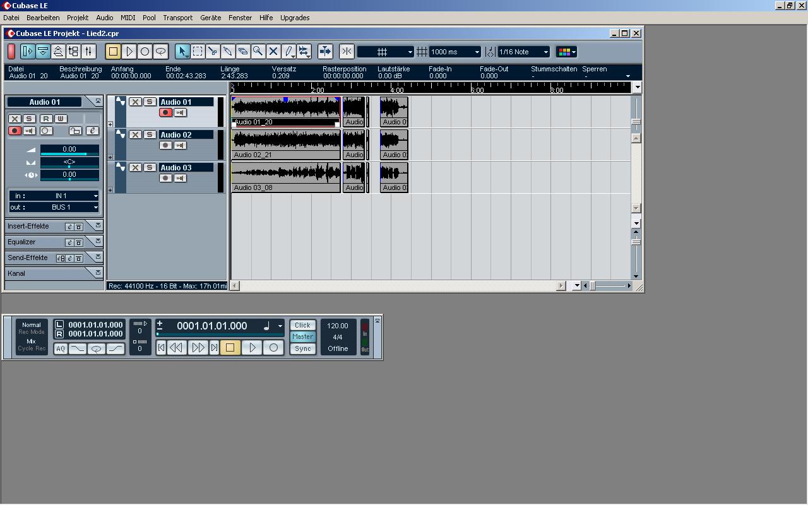
Task: Open the Bearbeiten menu
Action: tap(43, 18)
